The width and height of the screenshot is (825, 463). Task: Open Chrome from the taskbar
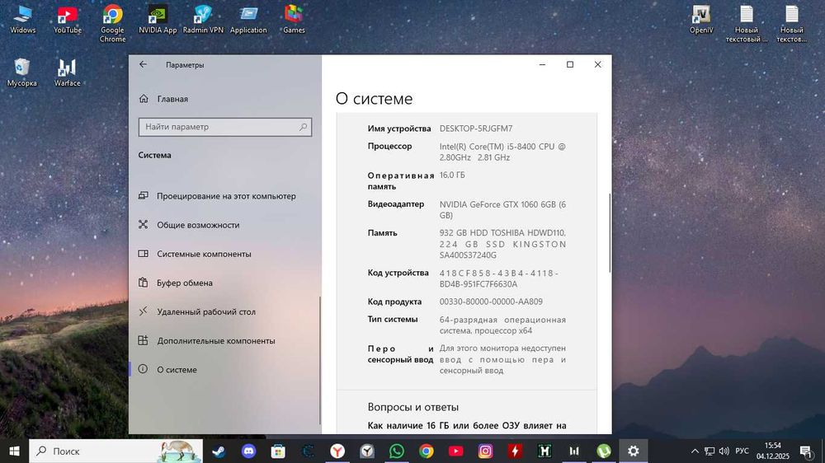427,451
